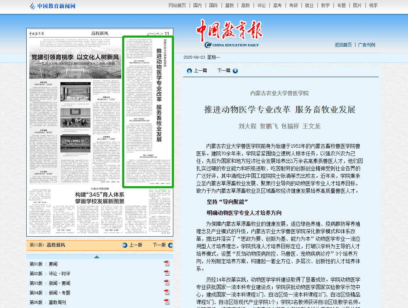Click the 党建引领育桃李 headline on the page image
This screenshot has height=308, width=408.
tap(75, 57)
